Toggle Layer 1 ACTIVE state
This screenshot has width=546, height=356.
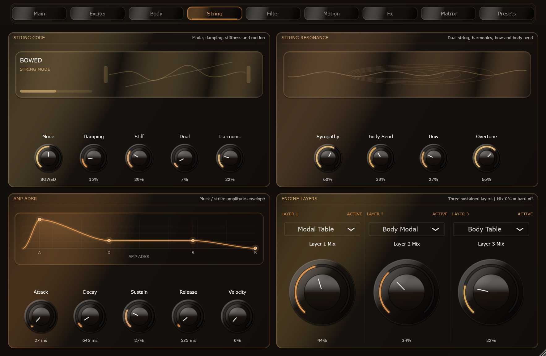pyautogui.click(x=354, y=214)
